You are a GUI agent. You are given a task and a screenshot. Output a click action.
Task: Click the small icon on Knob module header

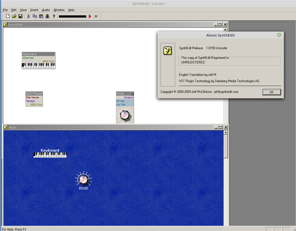(x=132, y=94)
